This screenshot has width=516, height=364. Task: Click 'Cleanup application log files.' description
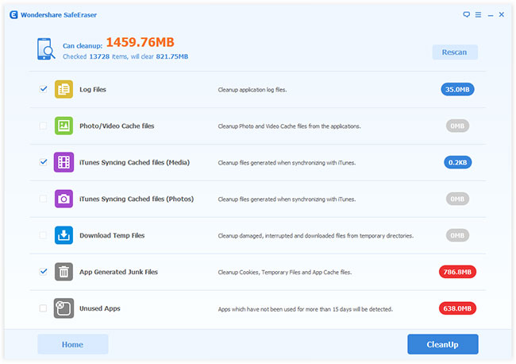tap(252, 90)
